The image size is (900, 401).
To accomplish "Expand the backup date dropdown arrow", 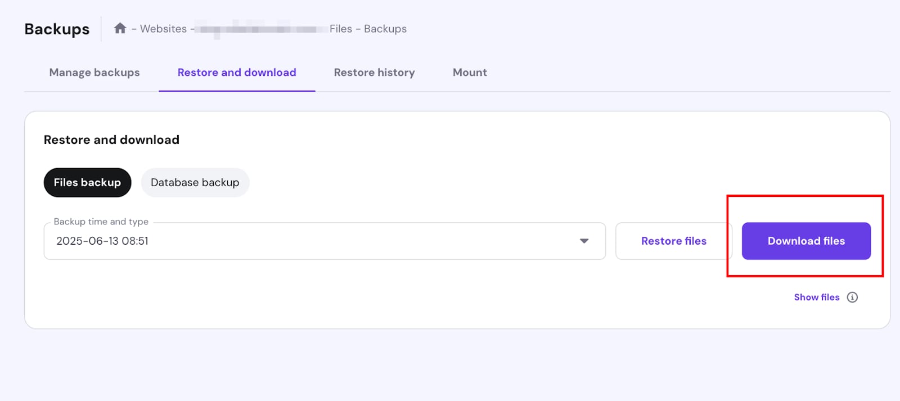I will pyautogui.click(x=584, y=241).
